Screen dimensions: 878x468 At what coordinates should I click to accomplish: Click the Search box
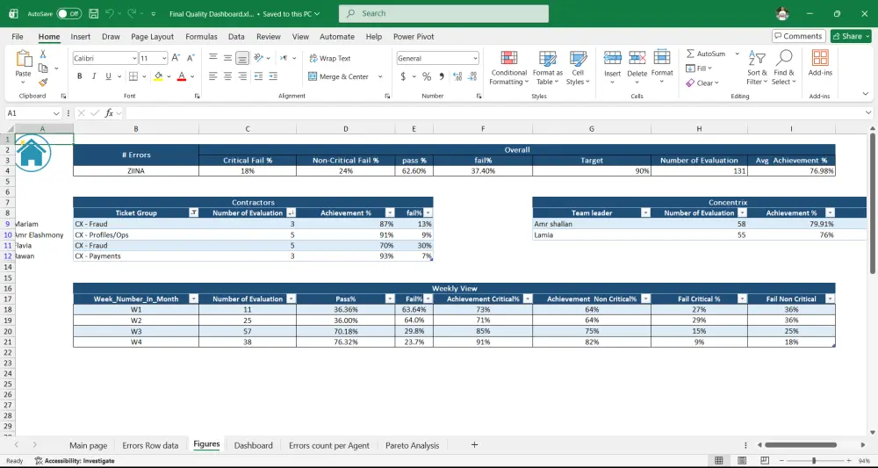(443, 13)
